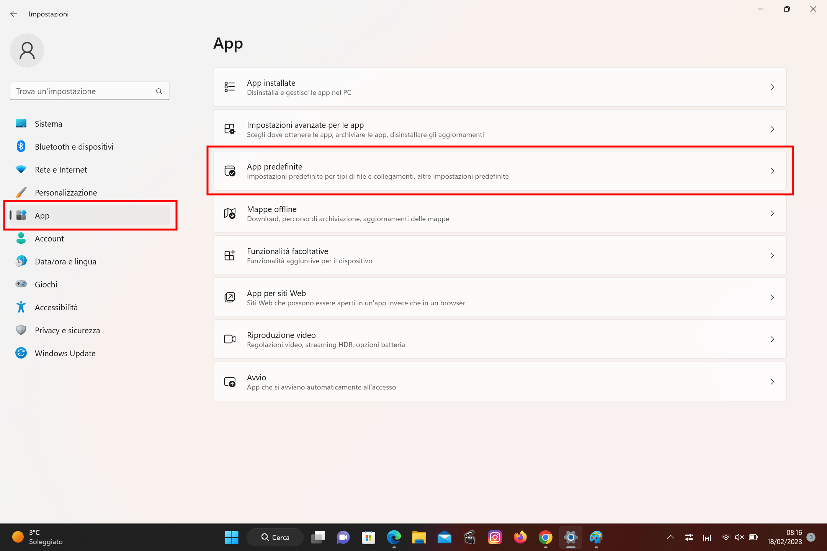The width and height of the screenshot is (827, 551).
Task: Expand the Impostazioni avanzate per le app chevron
Action: [772, 129]
